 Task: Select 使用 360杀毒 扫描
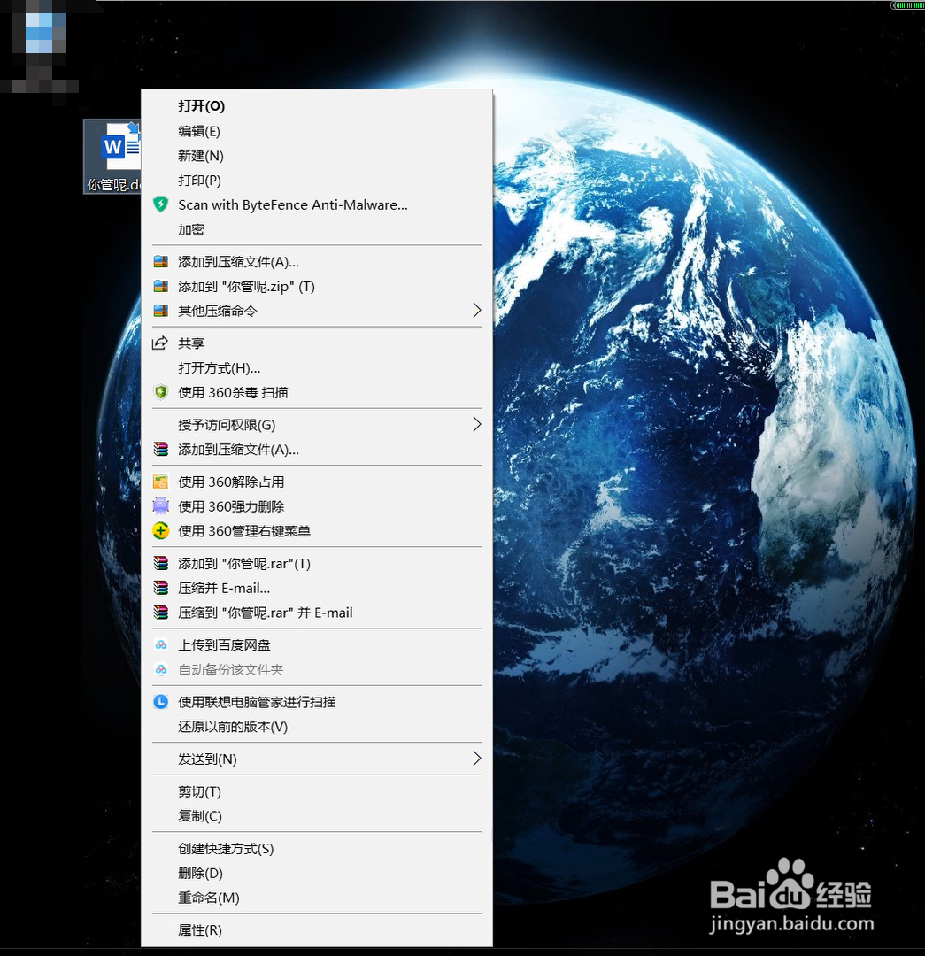[x=317, y=392]
